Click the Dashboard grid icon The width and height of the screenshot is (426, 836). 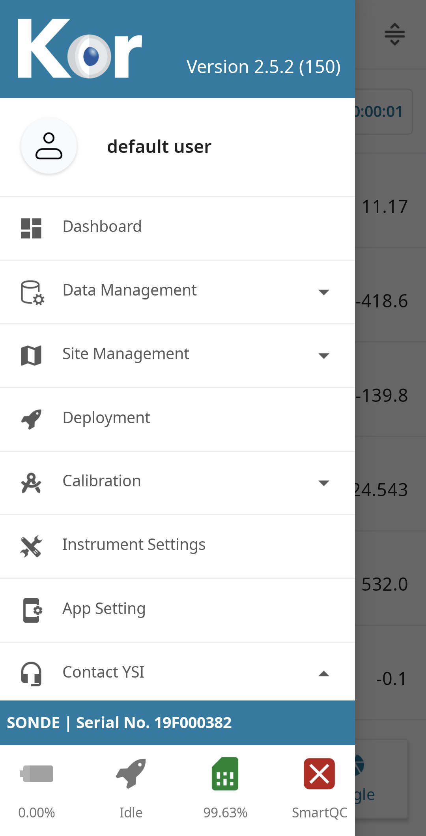pos(31,228)
